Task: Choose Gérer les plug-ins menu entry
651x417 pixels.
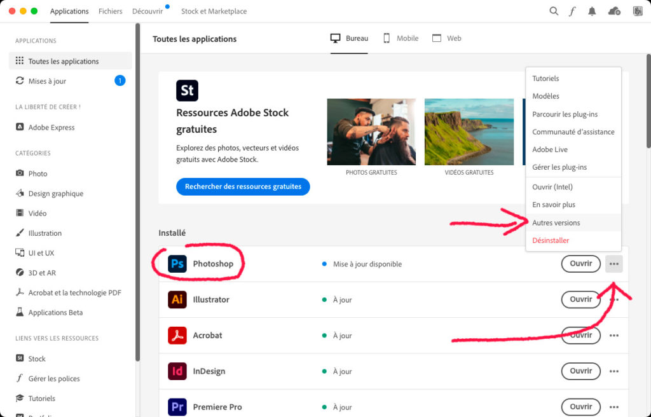Action: tap(573, 167)
